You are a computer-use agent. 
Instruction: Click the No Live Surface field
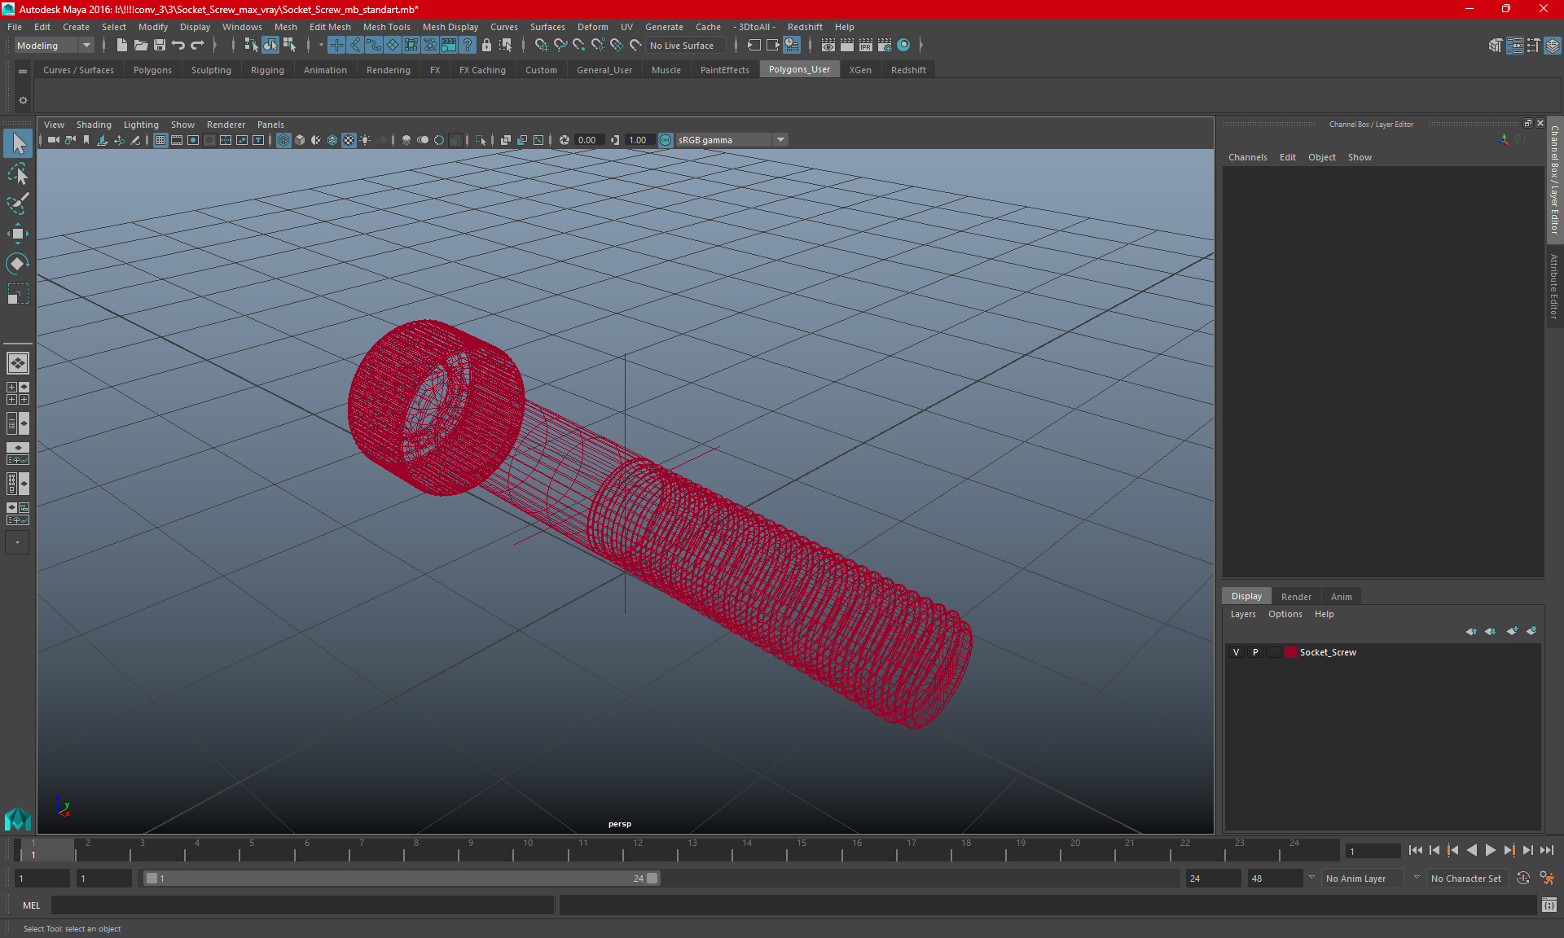[x=686, y=46]
